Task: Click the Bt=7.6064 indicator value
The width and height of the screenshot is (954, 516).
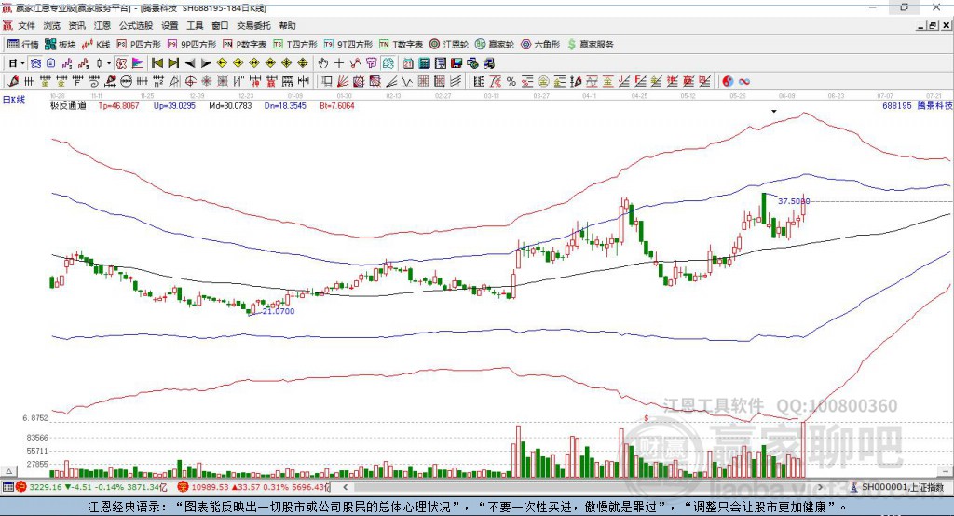Action: pos(337,105)
